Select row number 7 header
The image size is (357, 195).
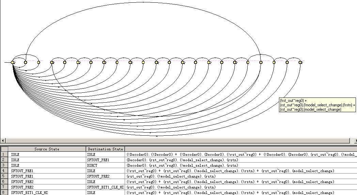pyautogui.click(x=4, y=187)
